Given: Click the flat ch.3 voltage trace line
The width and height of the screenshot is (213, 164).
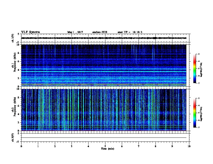Looking at the screenshot, I should 104,138.
